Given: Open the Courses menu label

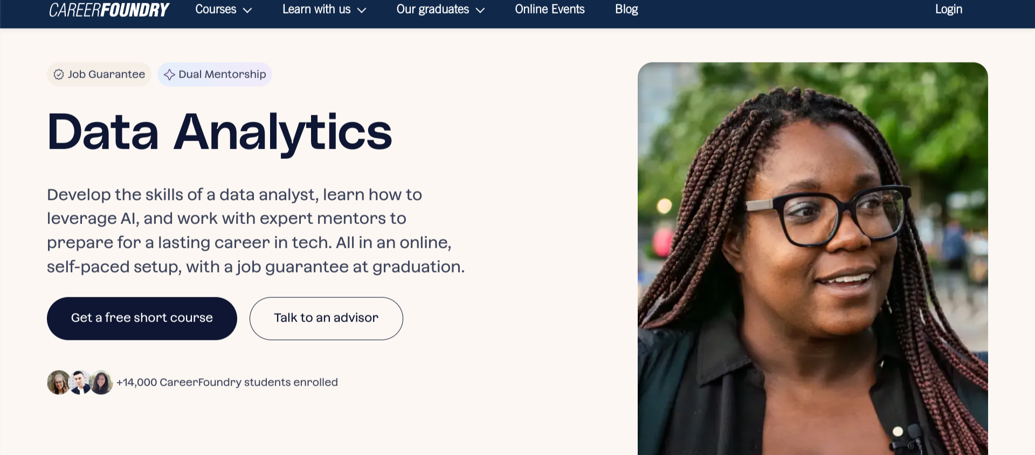Looking at the screenshot, I should (216, 9).
